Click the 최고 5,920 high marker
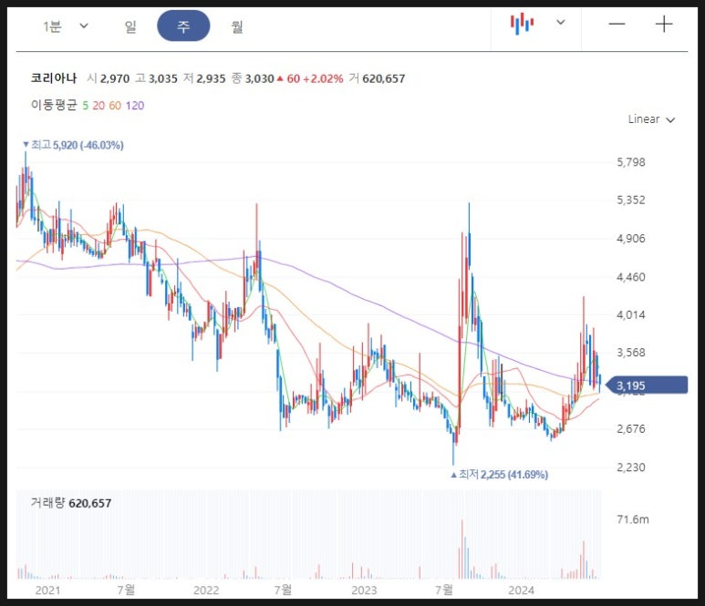Screen dimensions: 705x606 (73, 145)
